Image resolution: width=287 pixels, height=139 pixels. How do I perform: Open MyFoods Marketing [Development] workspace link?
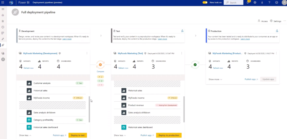40,53
